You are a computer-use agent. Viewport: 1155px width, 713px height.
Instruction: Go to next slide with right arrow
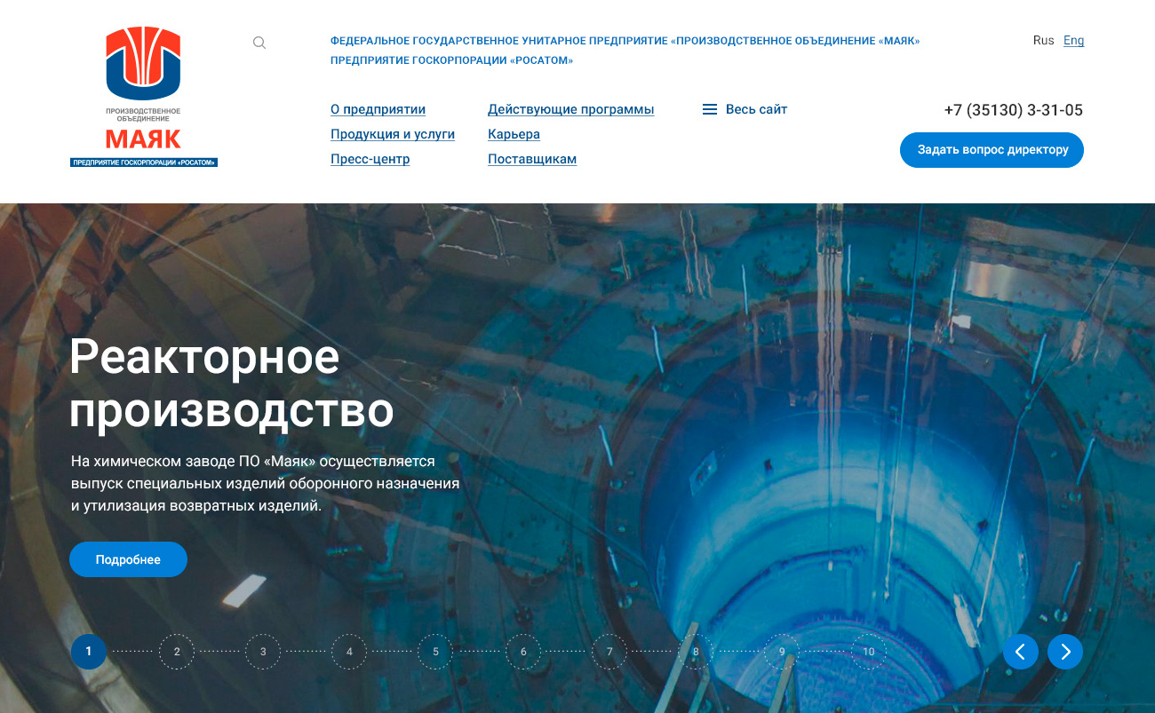pyautogui.click(x=1065, y=652)
